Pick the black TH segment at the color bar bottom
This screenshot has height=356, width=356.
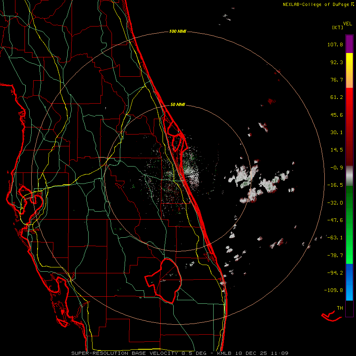(349, 309)
